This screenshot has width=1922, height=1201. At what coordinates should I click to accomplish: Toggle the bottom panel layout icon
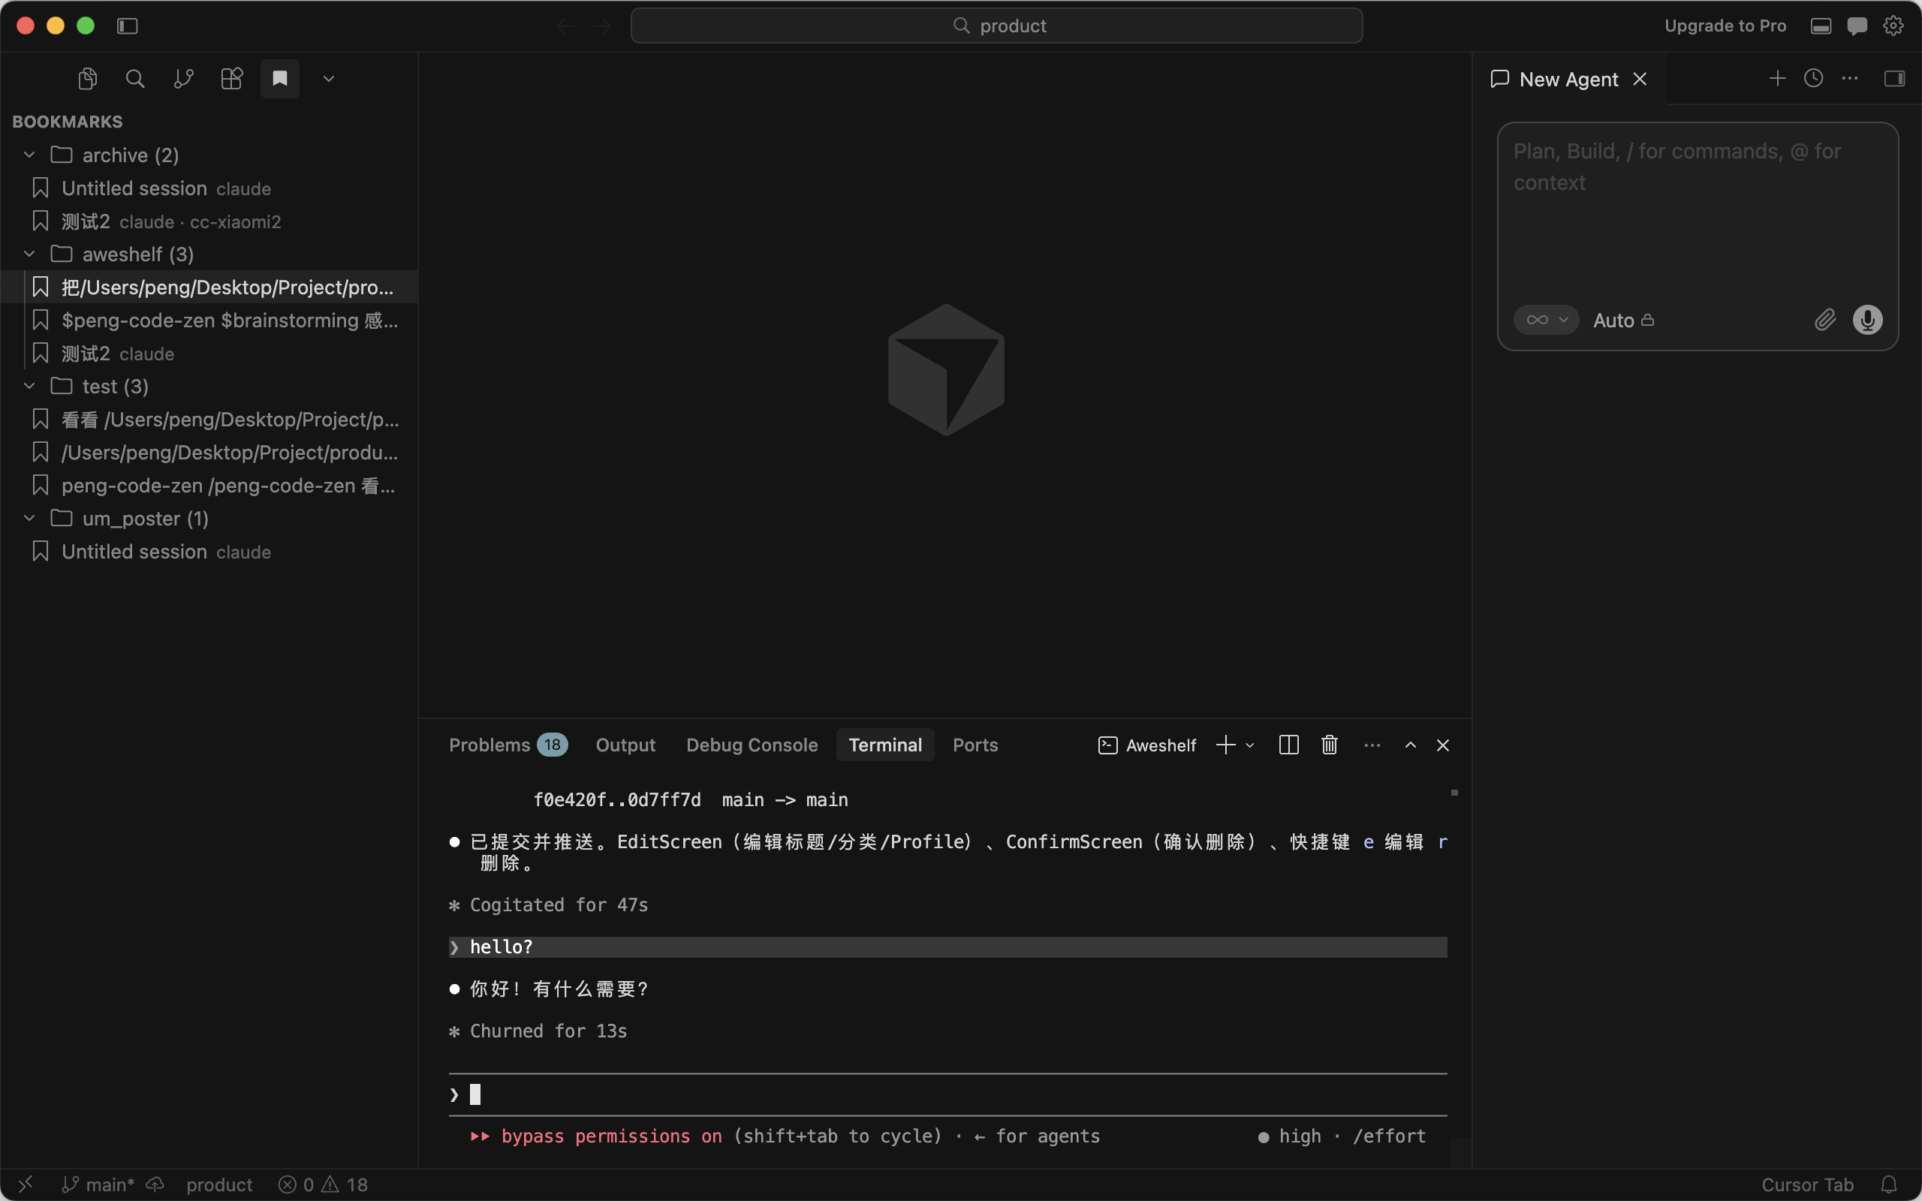click(1821, 26)
